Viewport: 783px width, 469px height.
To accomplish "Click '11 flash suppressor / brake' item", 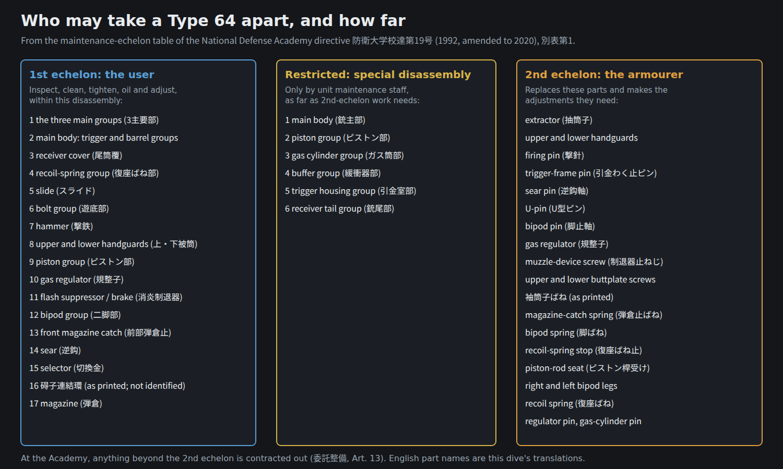I will 106,297.
